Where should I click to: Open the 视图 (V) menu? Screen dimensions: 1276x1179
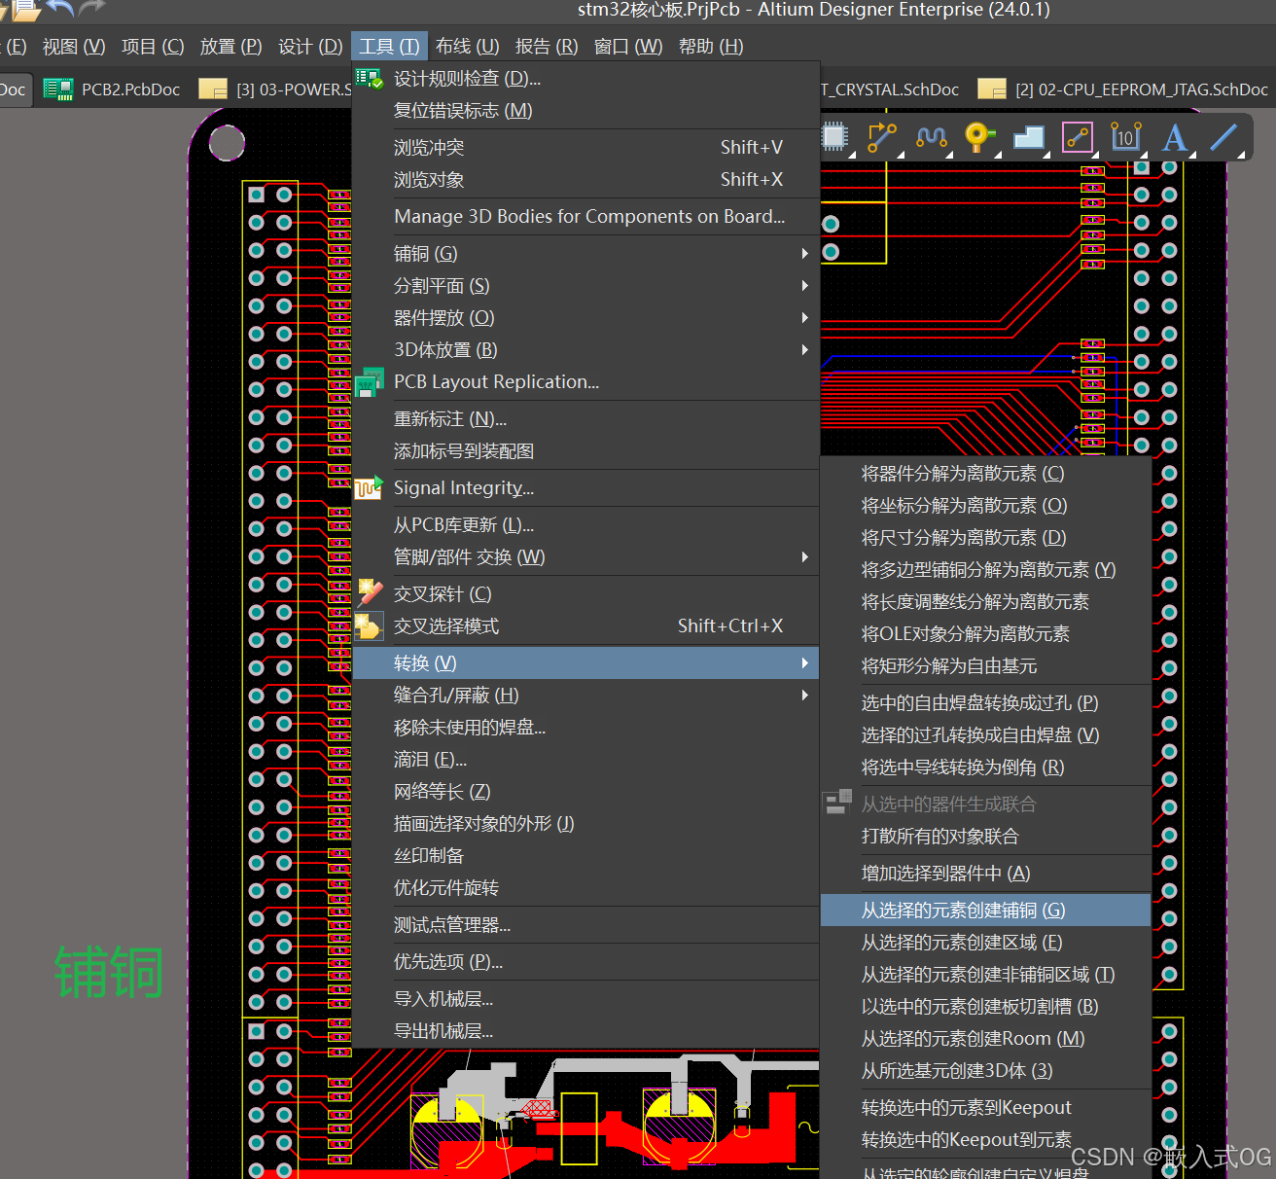click(74, 47)
